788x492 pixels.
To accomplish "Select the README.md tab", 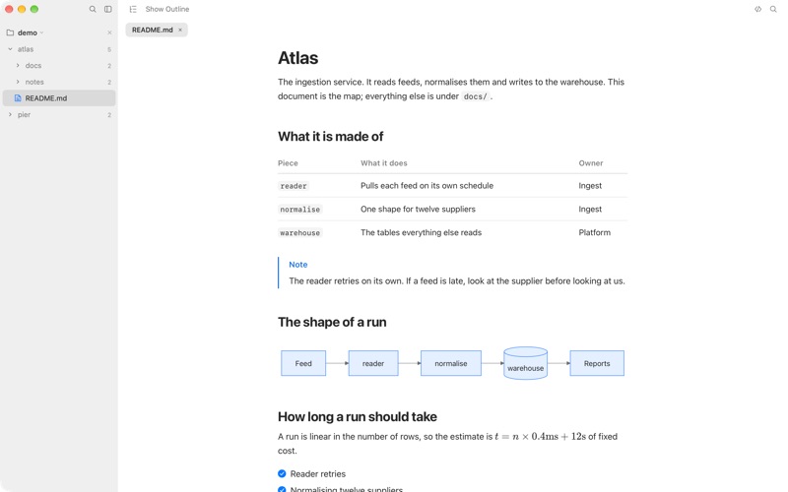I will tap(157, 31).
